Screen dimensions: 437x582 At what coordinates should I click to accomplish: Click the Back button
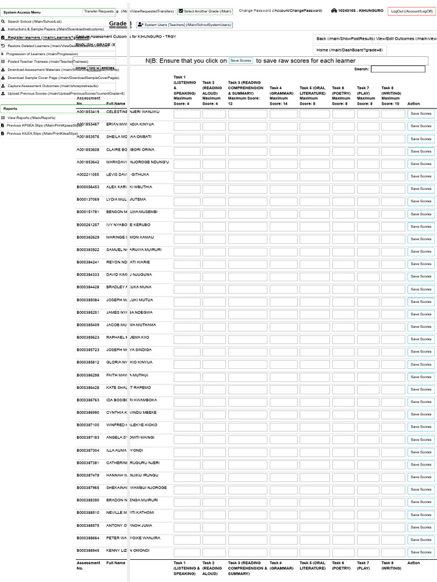point(345,39)
